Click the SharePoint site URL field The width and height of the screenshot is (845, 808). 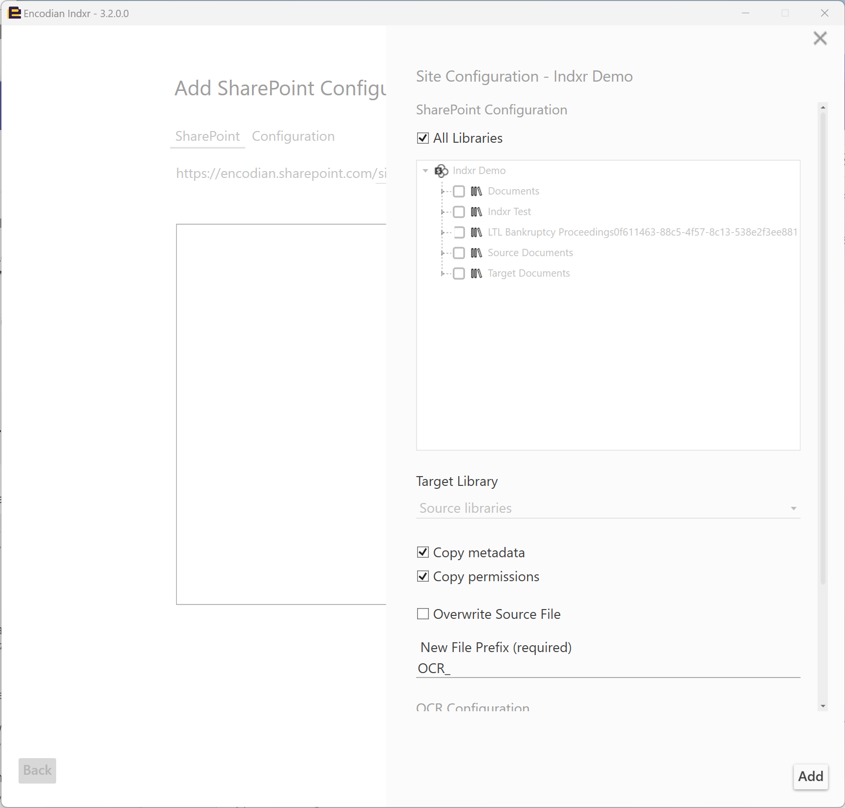281,174
